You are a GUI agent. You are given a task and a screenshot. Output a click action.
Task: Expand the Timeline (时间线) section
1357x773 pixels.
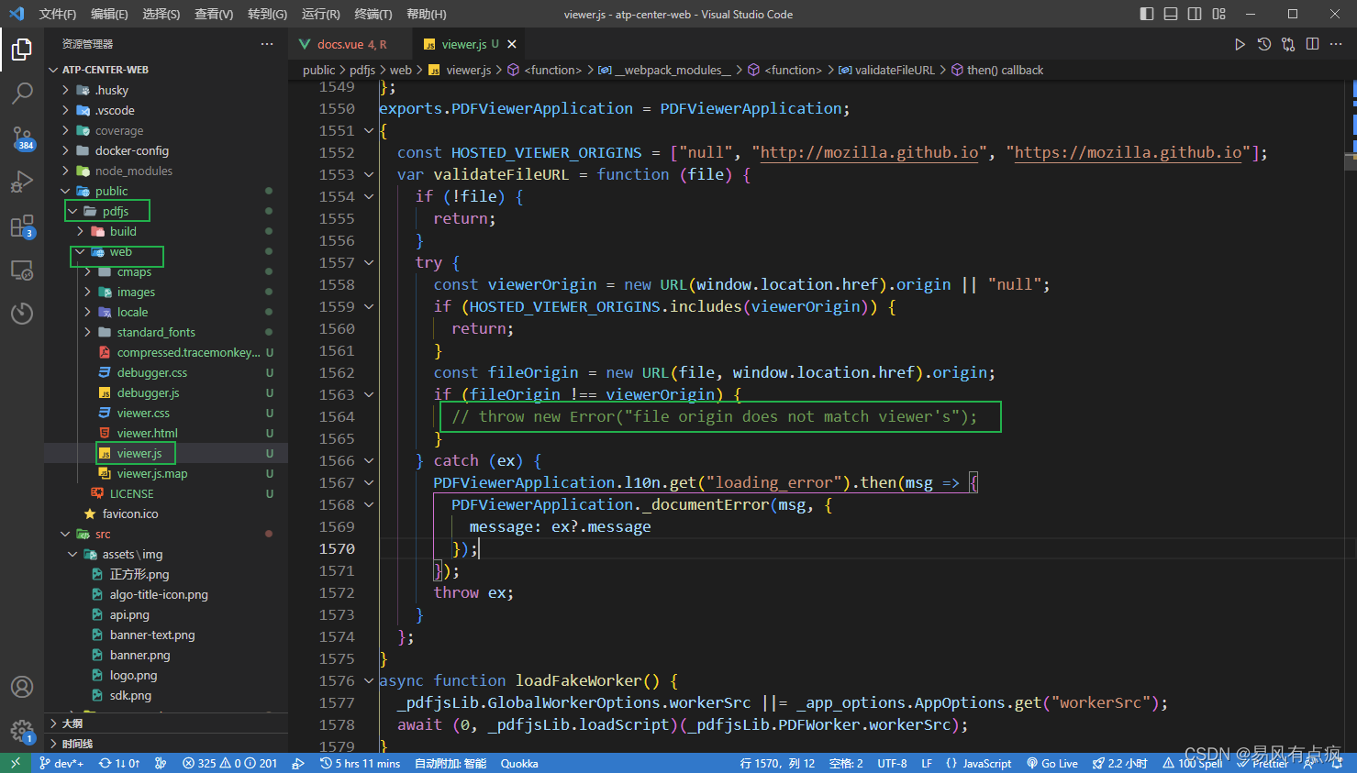tap(165, 744)
